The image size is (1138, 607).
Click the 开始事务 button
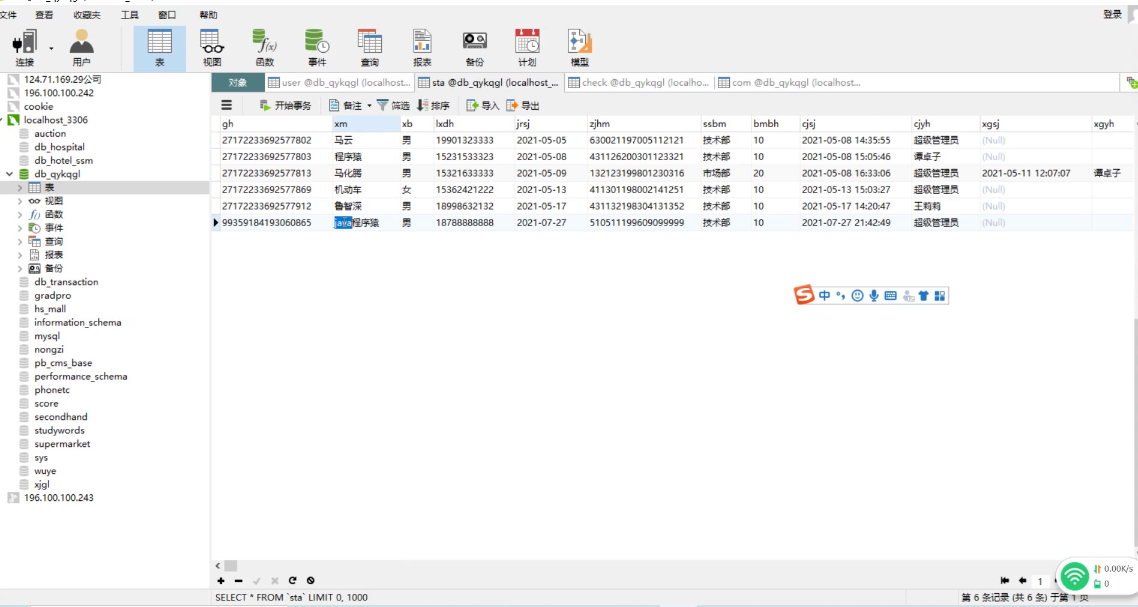pos(286,106)
